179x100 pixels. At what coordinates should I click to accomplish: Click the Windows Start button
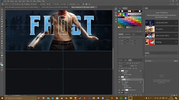tap(2, 98)
